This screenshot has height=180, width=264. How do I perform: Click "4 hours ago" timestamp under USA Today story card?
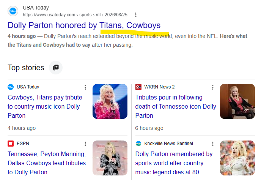point(22,128)
